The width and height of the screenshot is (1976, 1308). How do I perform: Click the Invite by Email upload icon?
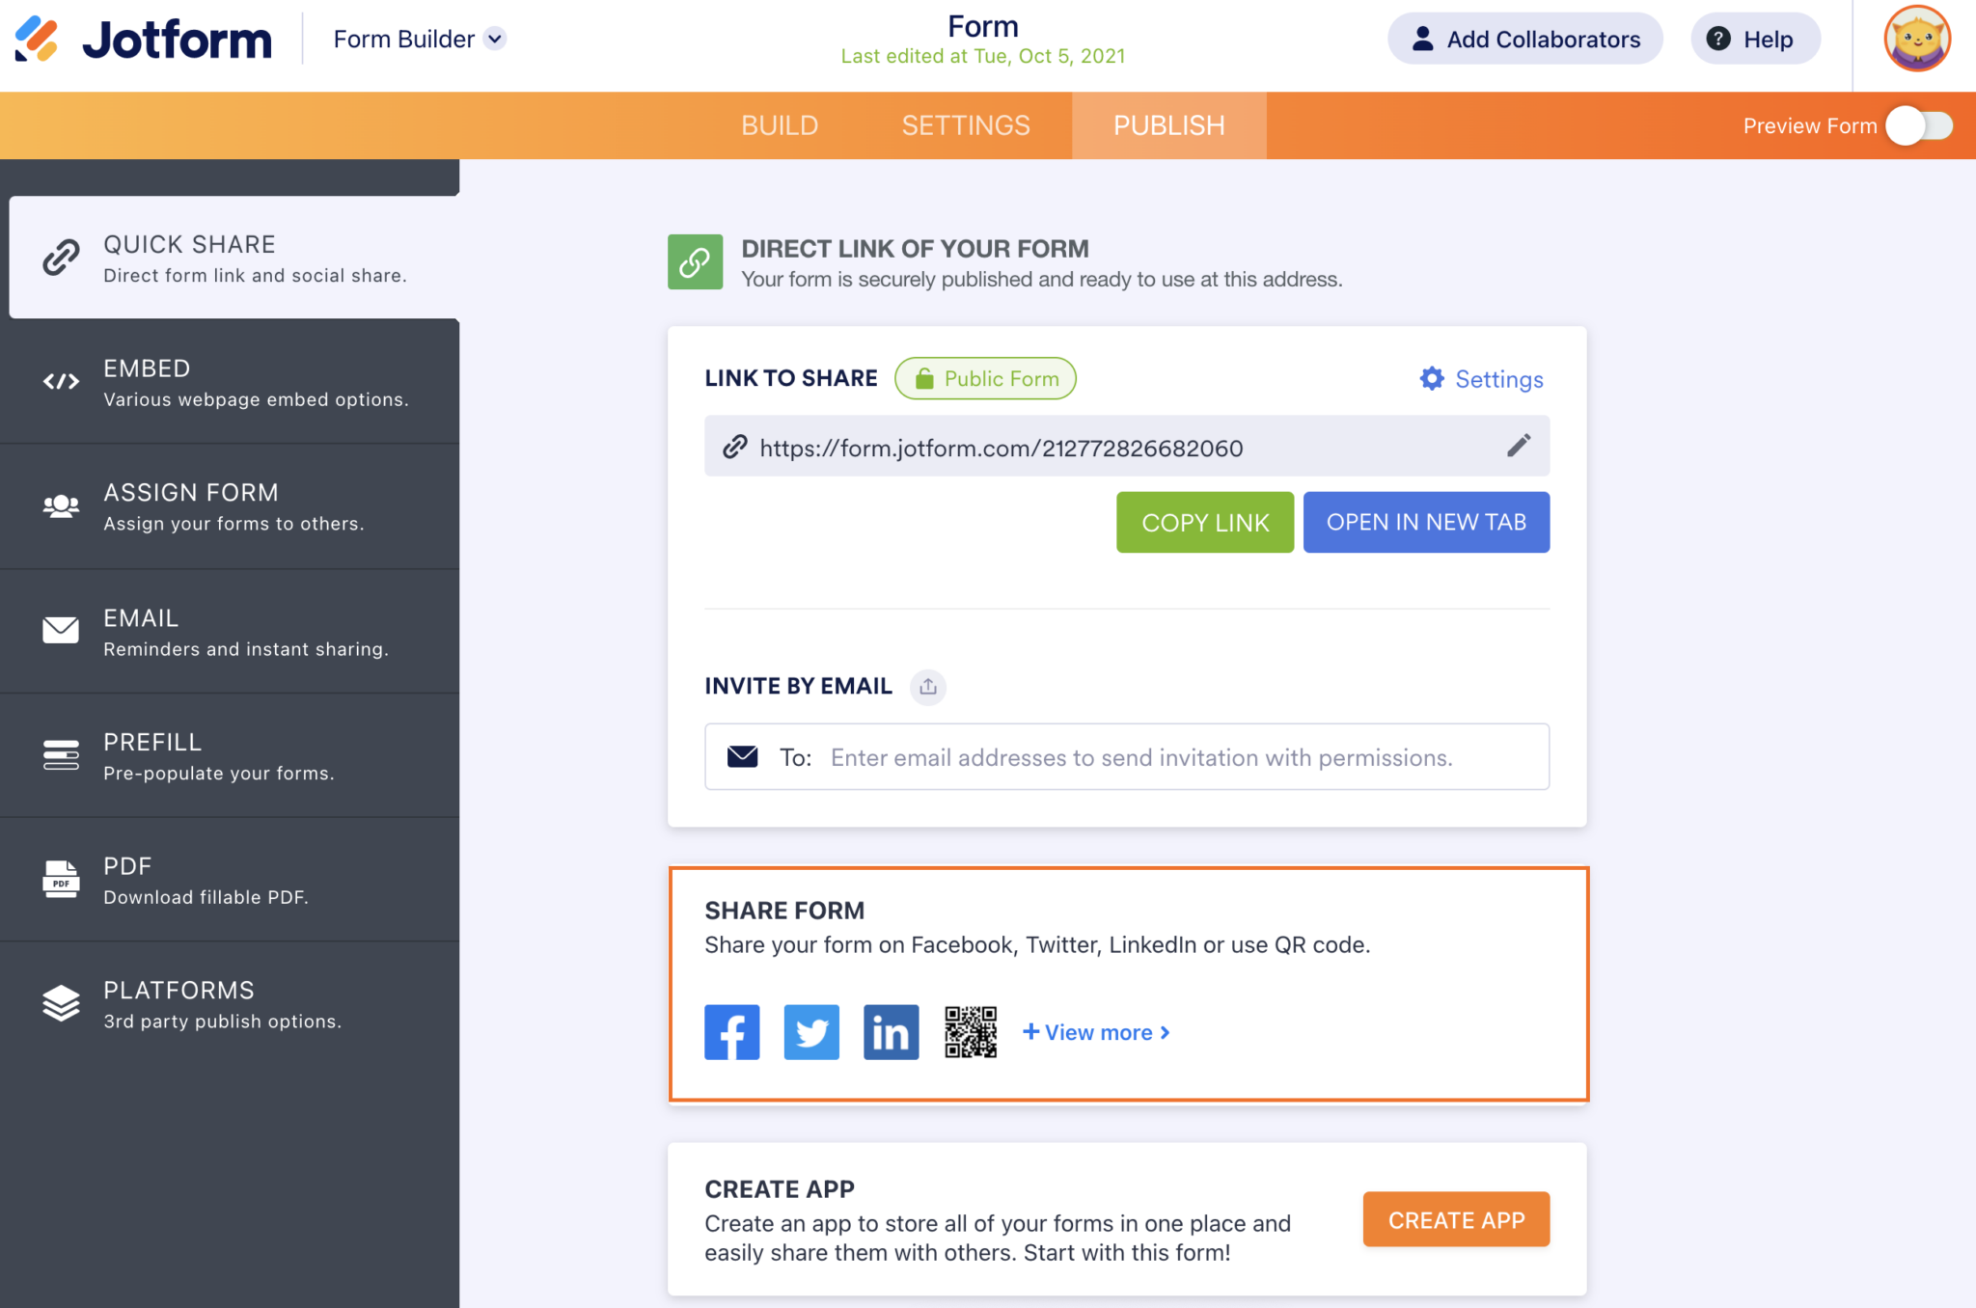tap(928, 687)
